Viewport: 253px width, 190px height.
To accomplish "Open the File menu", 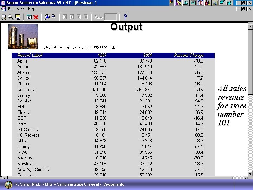I will (x=11, y=9).
